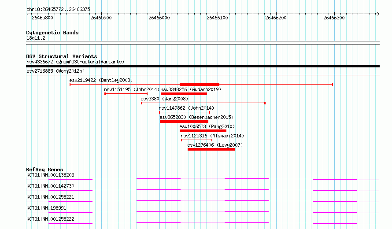
Task: Click the thick red esv2119422 block
Action: coord(200,85)
